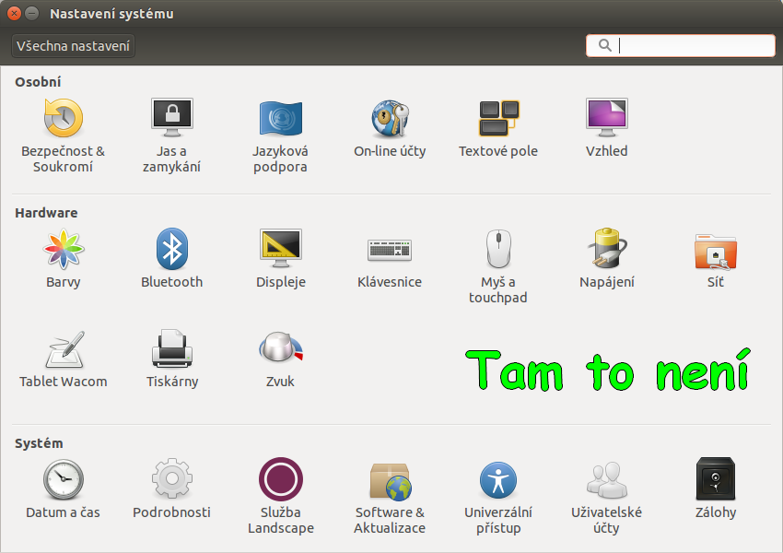Screen dimensions: 783x553
Task: Open Služba Landscape settings
Action: 281,496
